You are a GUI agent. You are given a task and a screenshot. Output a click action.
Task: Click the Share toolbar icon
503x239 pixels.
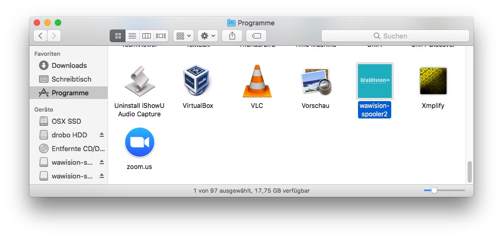point(232,36)
